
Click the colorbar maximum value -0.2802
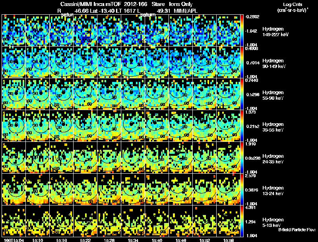click(252, 17)
